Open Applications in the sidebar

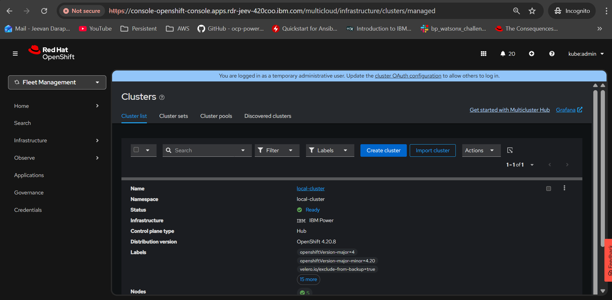pyautogui.click(x=29, y=175)
